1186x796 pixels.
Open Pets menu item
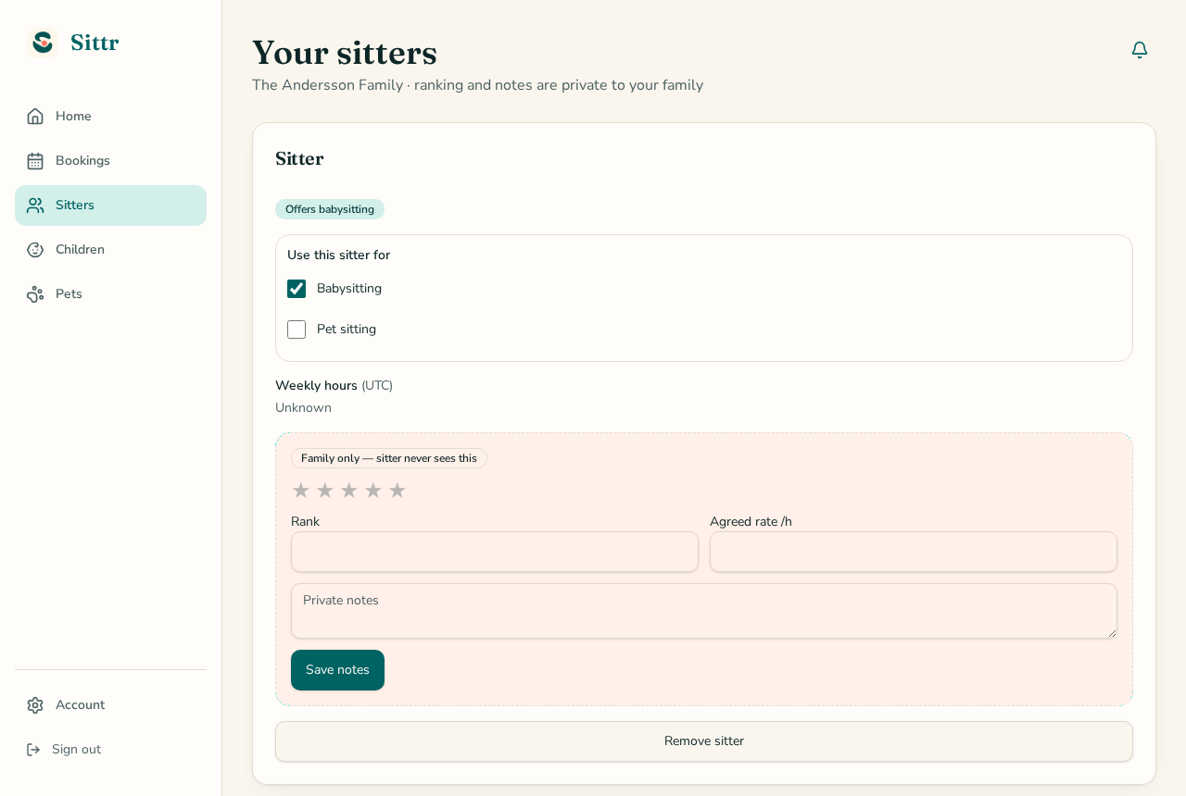(x=110, y=294)
